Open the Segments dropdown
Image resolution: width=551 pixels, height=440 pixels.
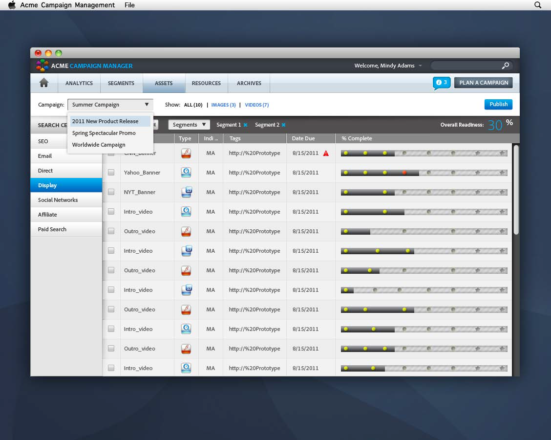[x=189, y=125]
